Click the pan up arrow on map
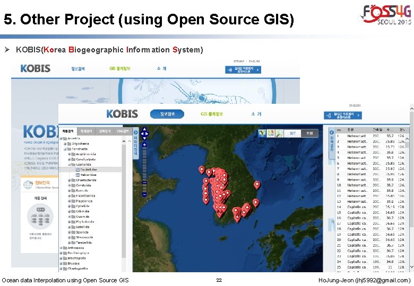 [x=144, y=129]
